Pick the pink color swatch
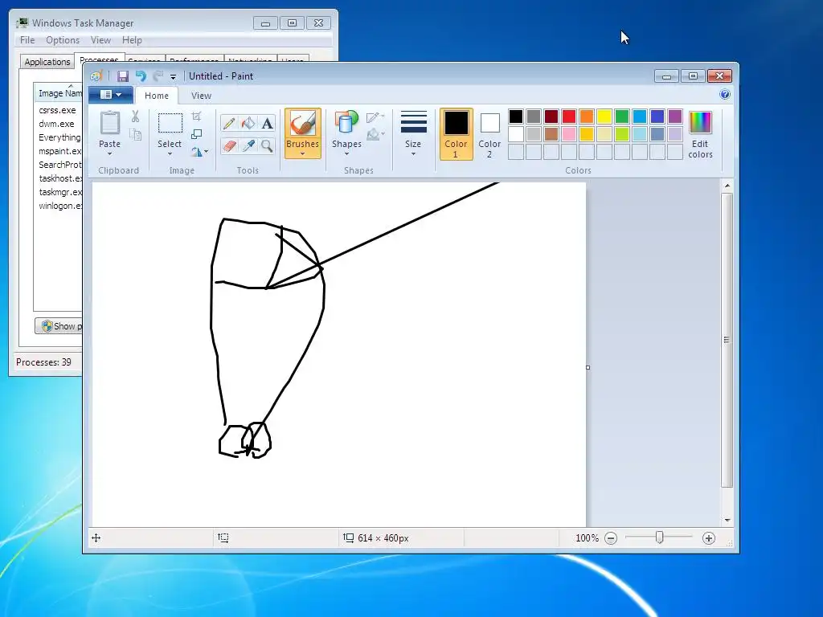Viewport: 823px width, 617px height. pyautogui.click(x=569, y=134)
